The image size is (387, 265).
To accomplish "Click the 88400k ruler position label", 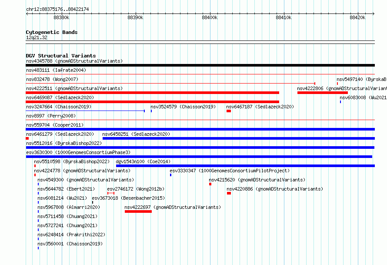I will [210, 17].
